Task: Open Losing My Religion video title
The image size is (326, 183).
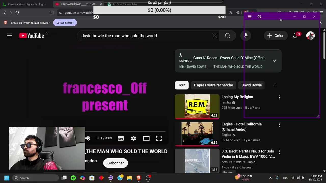Action: (x=237, y=97)
